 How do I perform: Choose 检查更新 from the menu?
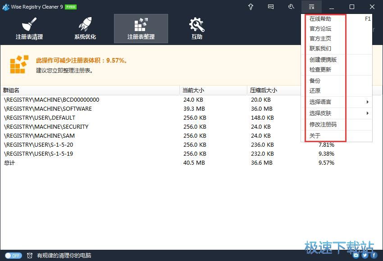click(x=337, y=70)
